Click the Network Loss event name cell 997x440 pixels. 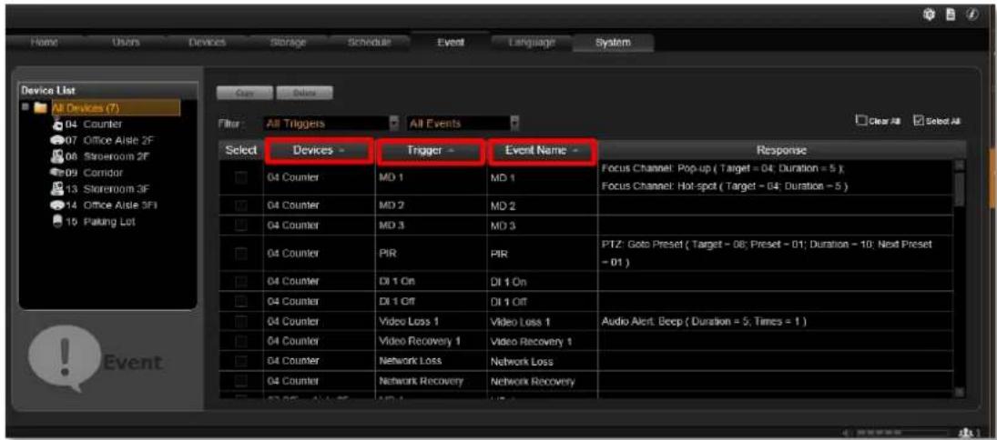click(543, 362)
